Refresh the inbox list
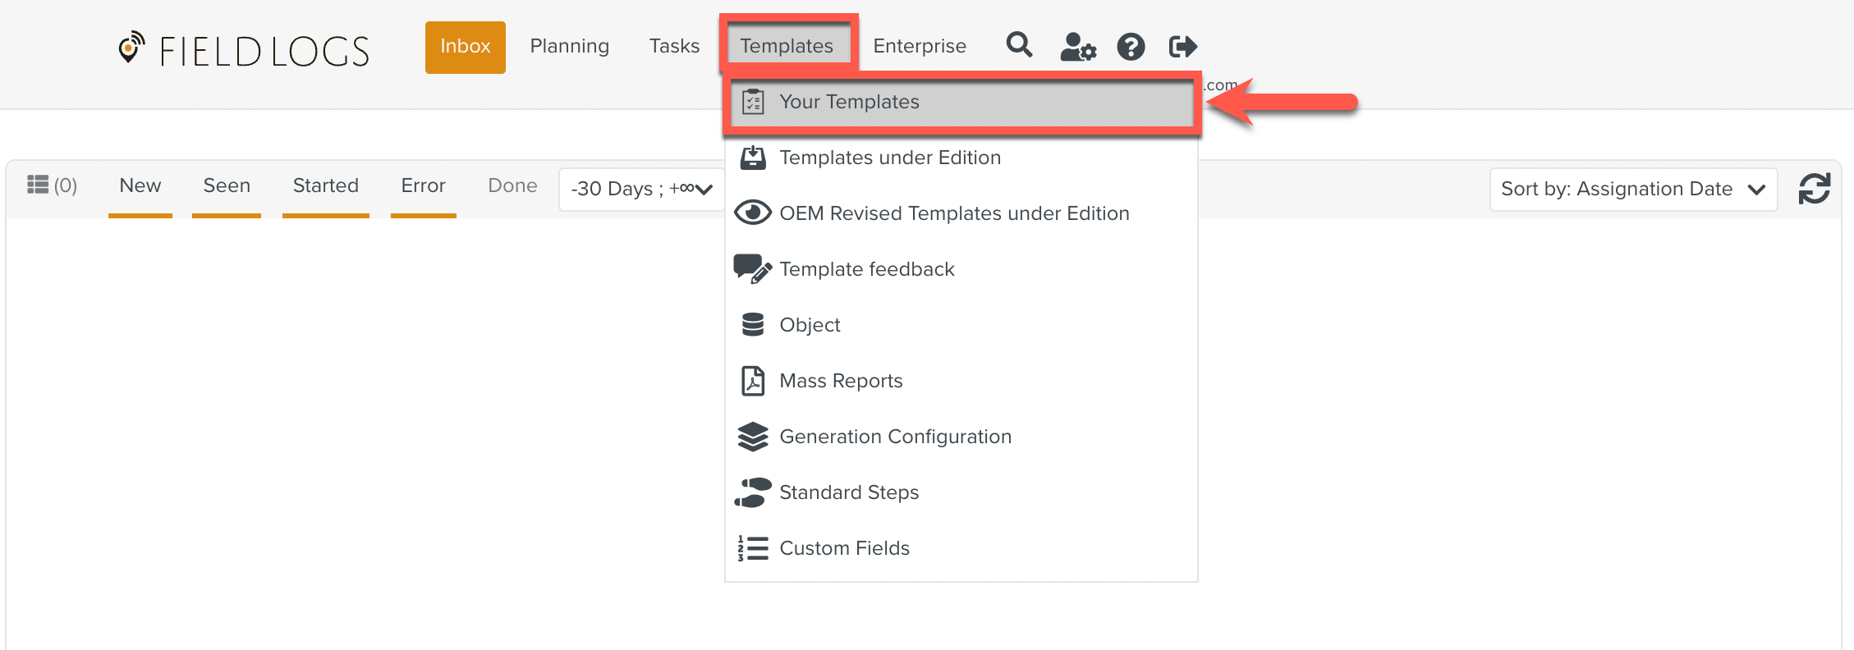 click(1814, 189)
